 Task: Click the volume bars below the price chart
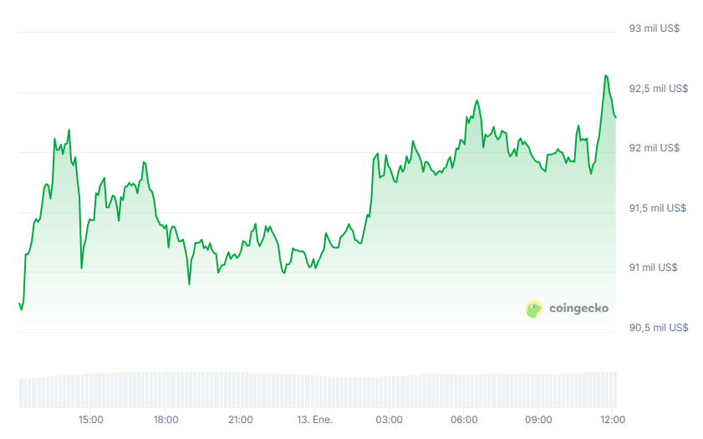318,390
